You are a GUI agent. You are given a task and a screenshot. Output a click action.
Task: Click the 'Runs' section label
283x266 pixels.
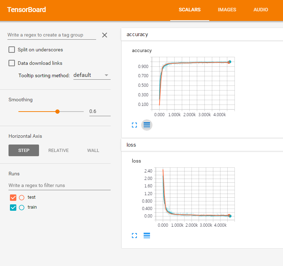tap(14, 174)
